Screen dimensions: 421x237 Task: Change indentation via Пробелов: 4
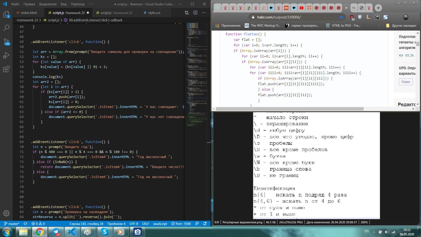coord(116,224)
